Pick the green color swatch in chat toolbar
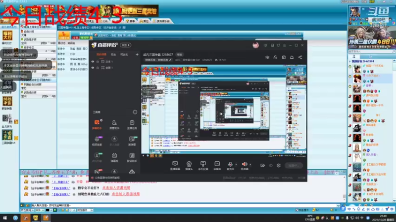The image size is (396, 222). pyautogui.click(x=55, y=210)
